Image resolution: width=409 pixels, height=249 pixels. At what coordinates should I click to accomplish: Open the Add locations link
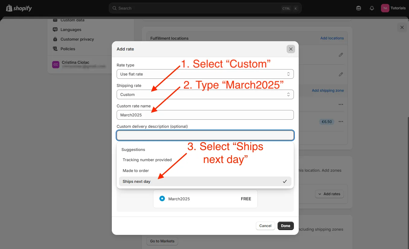point(332,38)
